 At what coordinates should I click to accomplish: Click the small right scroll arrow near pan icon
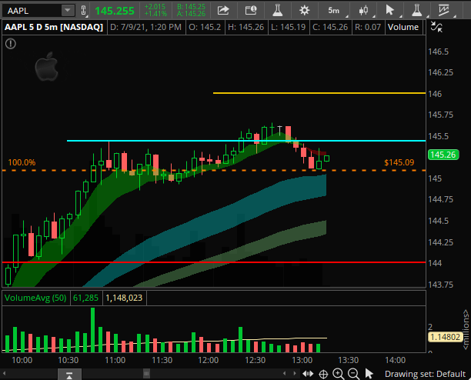(x=295, y=373)
